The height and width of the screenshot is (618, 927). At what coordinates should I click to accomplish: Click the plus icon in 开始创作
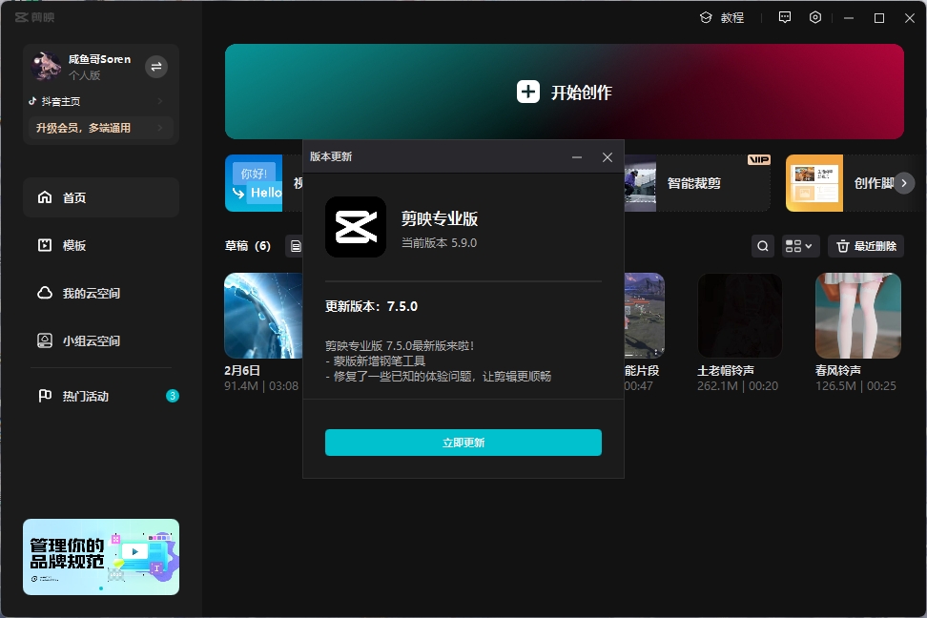pyautogui.click(x=528, y=92)
